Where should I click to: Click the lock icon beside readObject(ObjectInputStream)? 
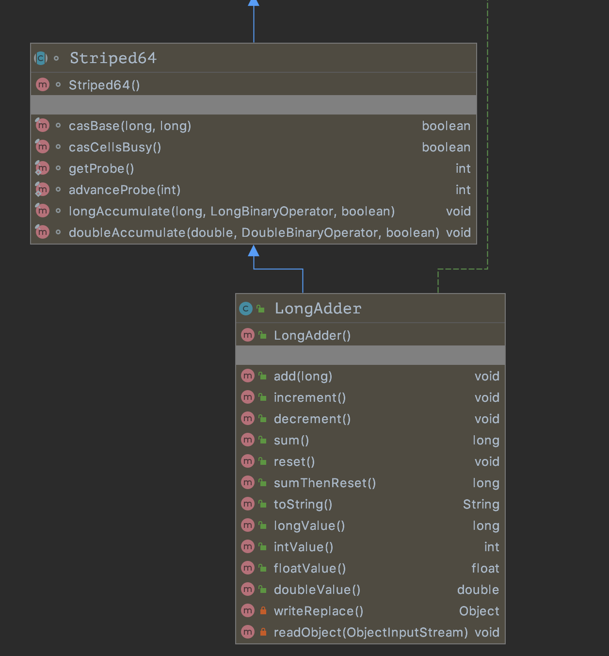coord(263,632)
